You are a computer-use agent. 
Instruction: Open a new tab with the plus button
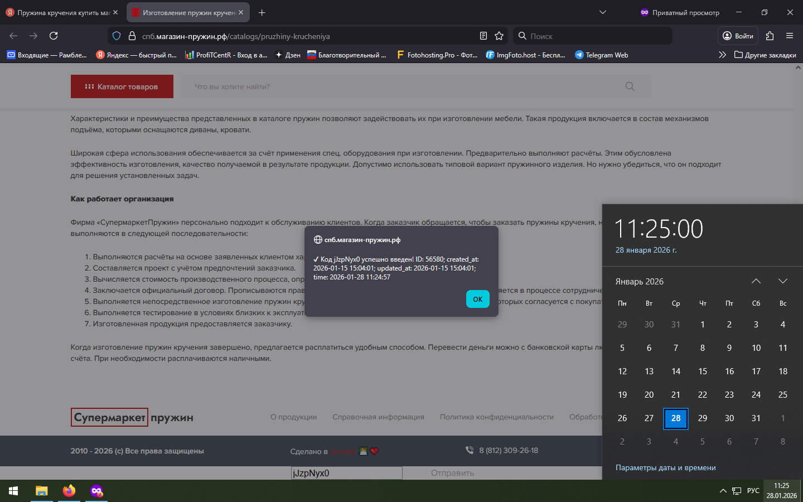pos(262,12)
